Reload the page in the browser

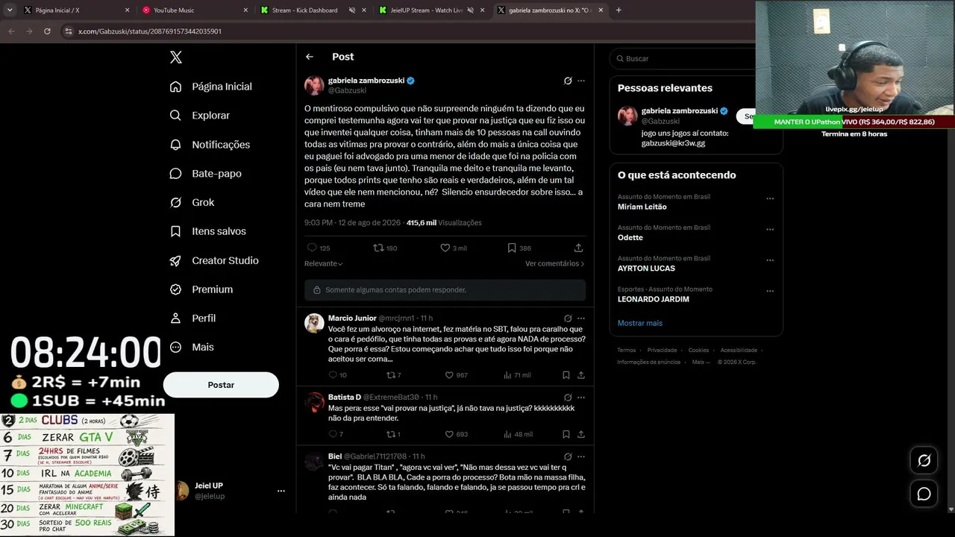click(x=47, y=31)
